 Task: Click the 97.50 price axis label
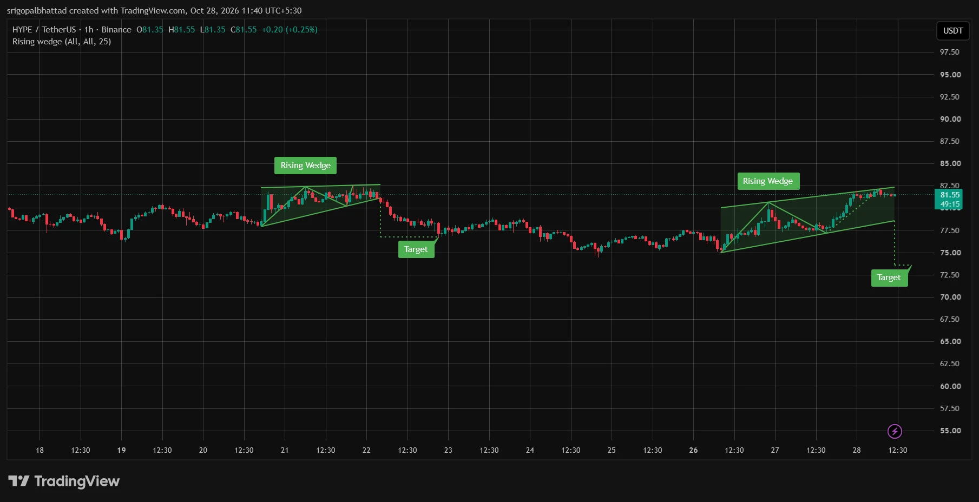[x=950, y=52]
